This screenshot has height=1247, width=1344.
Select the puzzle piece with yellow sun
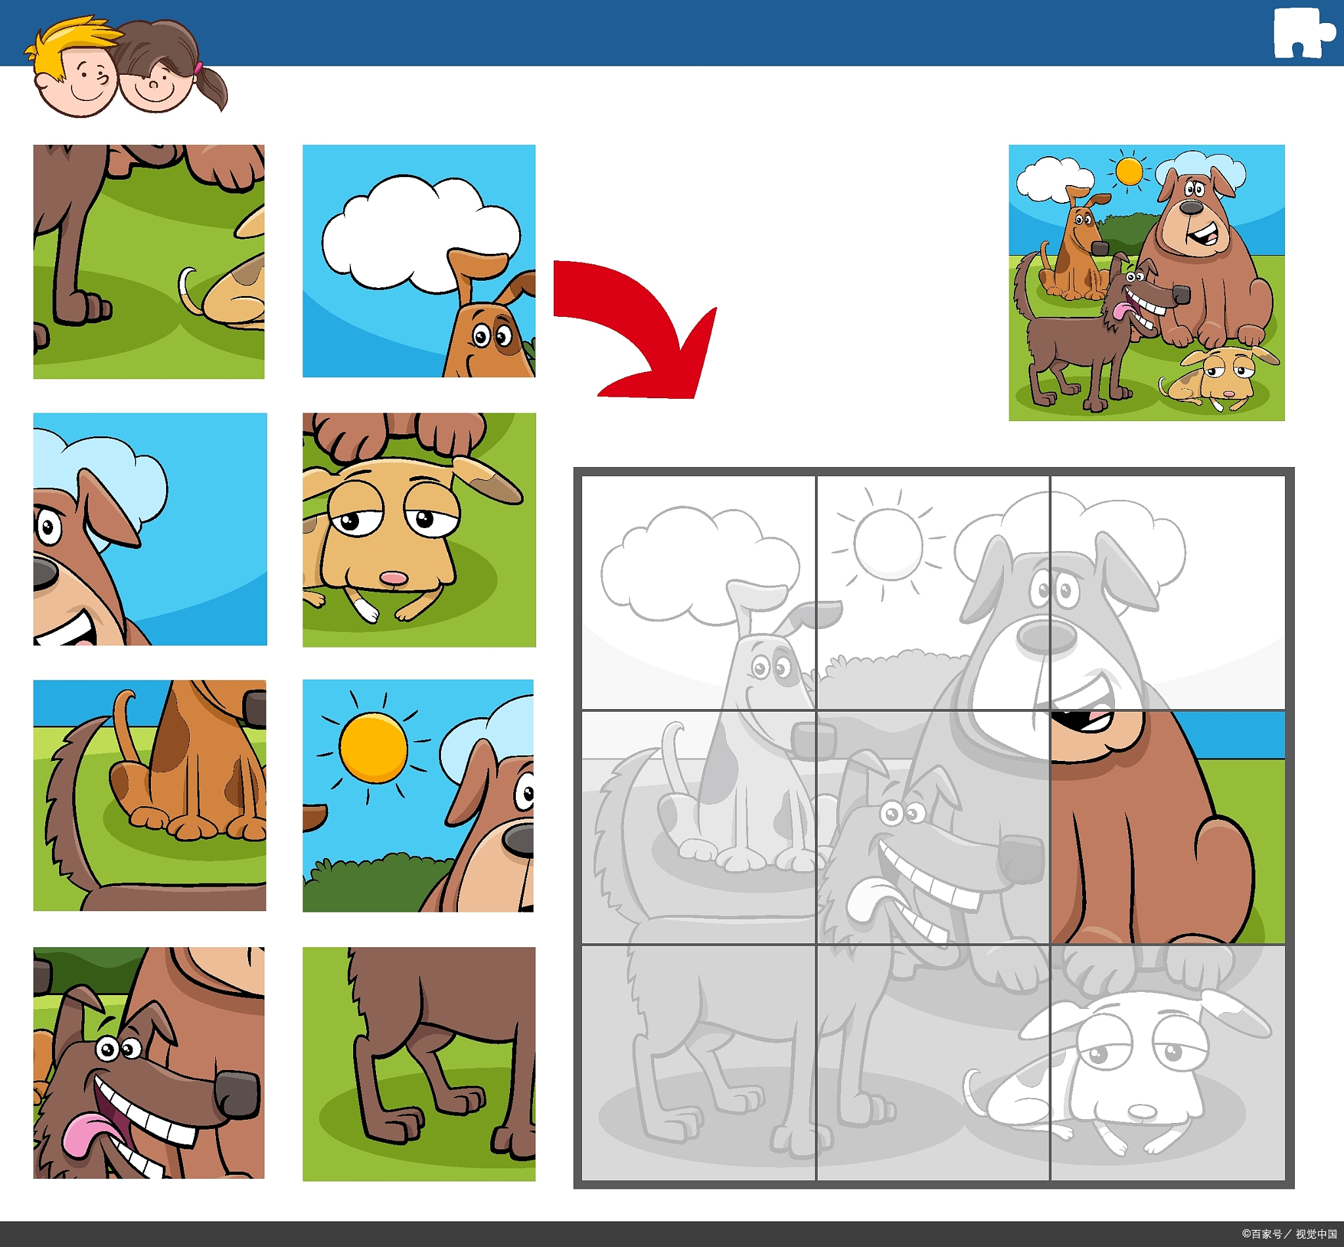(418, 796)
